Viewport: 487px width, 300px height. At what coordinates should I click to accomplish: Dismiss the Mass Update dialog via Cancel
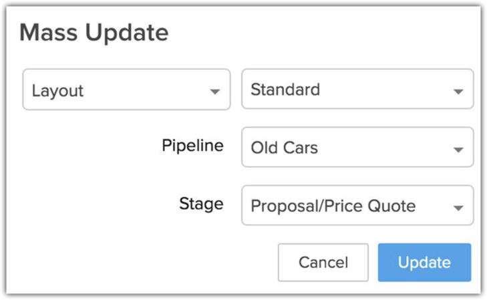tap(323, 263)
